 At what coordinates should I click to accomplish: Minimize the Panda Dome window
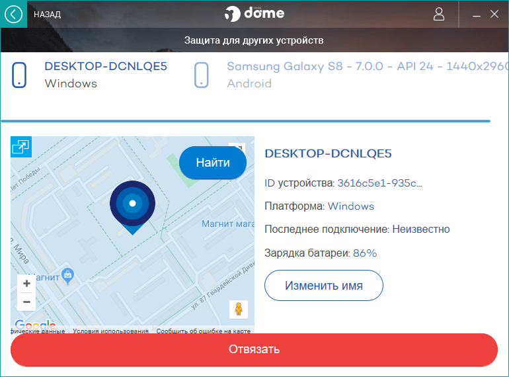(477, 15)
